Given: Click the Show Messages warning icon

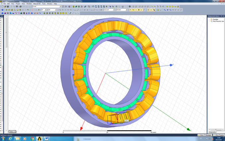Looking at the screenshot, I should (199, 135).
